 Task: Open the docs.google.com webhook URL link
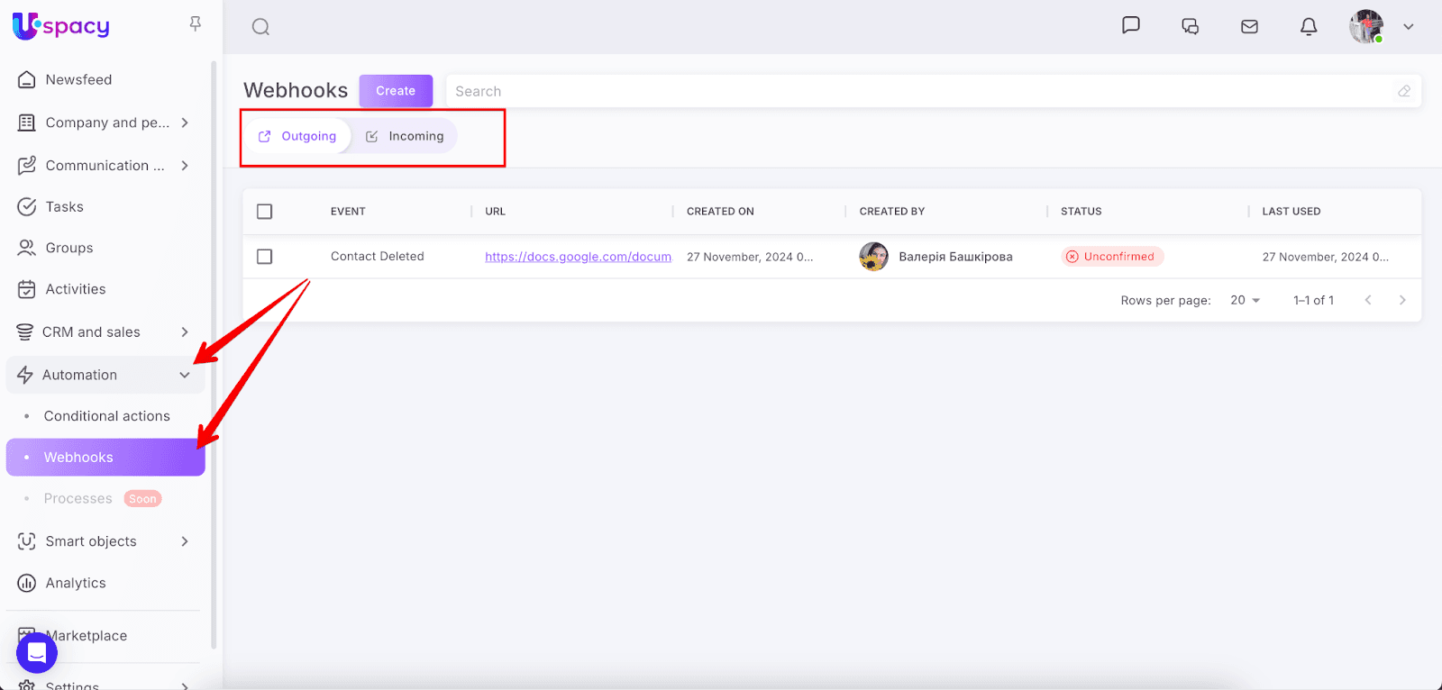pos(578,257)
